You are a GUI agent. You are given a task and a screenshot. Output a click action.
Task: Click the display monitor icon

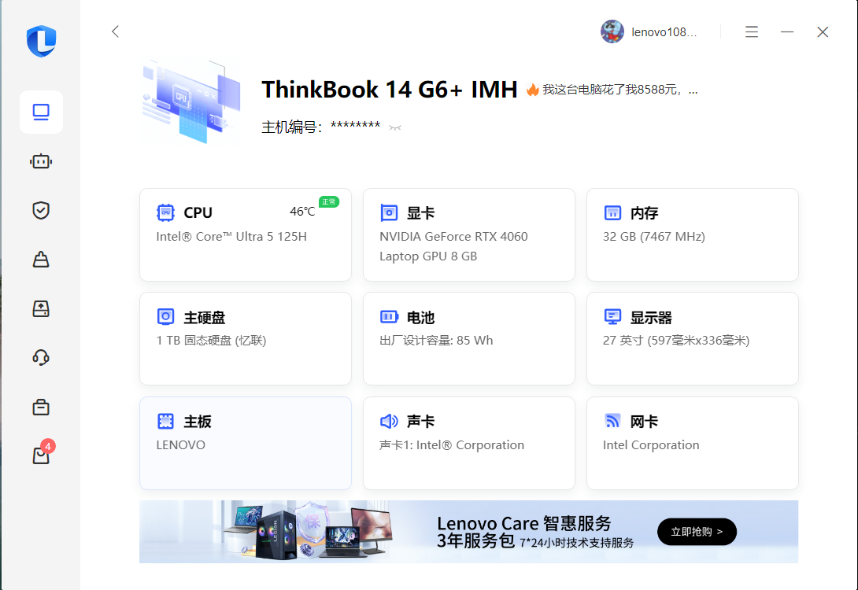[612, 316]
